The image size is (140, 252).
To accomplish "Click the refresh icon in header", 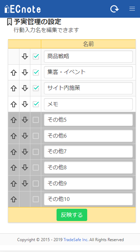I will tap(114, 9).
